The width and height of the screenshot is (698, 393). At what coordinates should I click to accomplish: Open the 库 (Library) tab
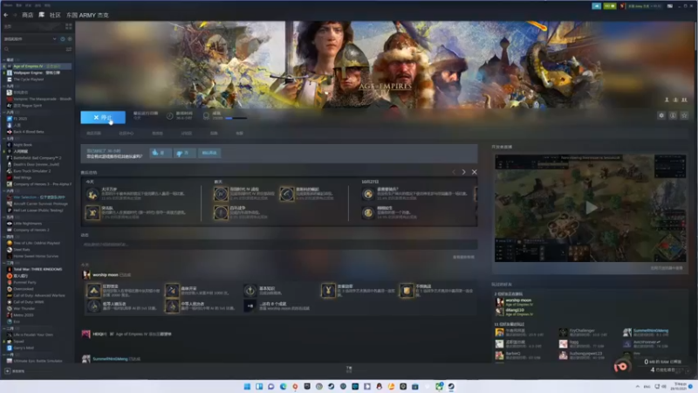pyautogui.click(x=41, y=15)
